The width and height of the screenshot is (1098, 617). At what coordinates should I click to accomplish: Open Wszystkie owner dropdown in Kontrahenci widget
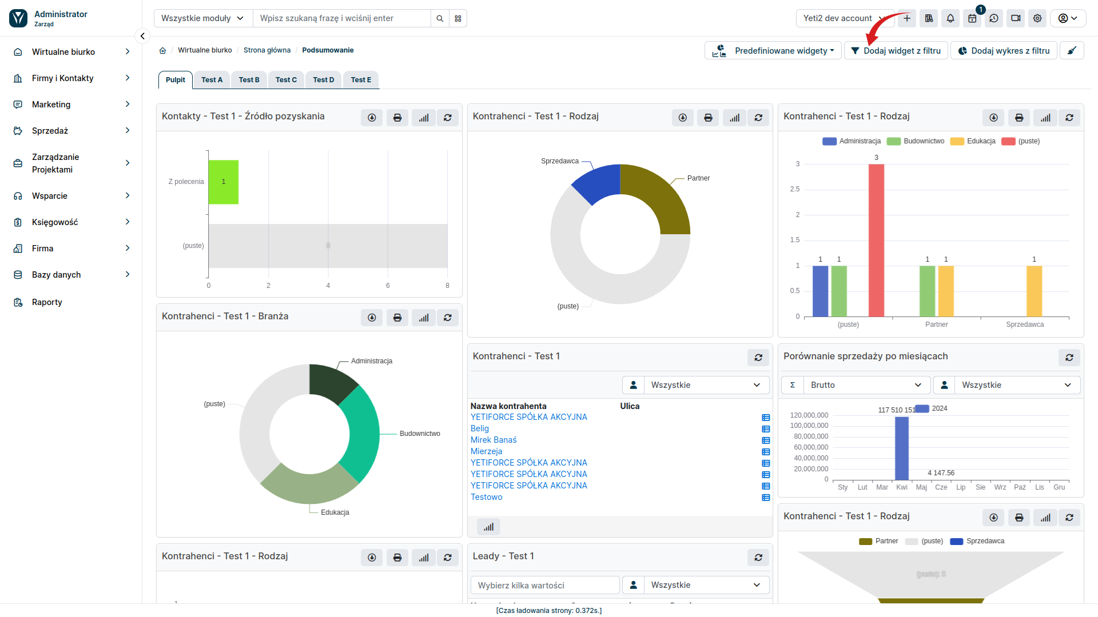click(707, 385)
